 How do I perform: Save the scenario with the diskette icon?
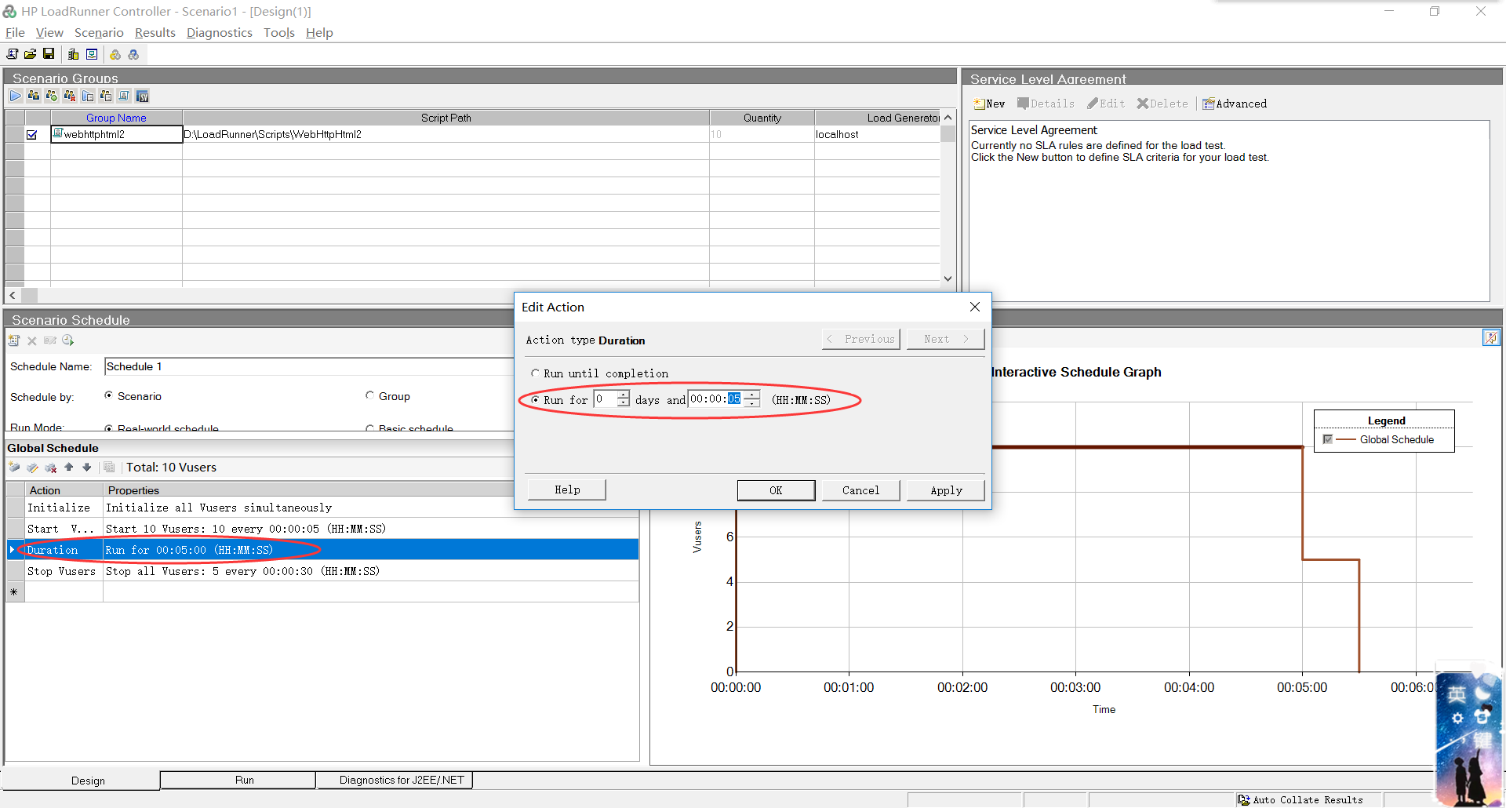pyautogui.click(x=49, y=53)
